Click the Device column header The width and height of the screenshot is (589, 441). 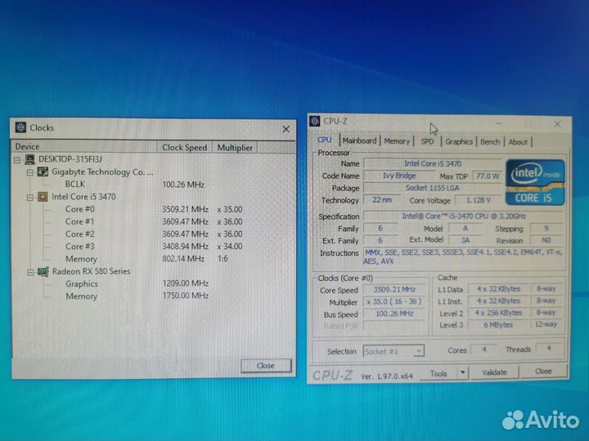(84, 147)
